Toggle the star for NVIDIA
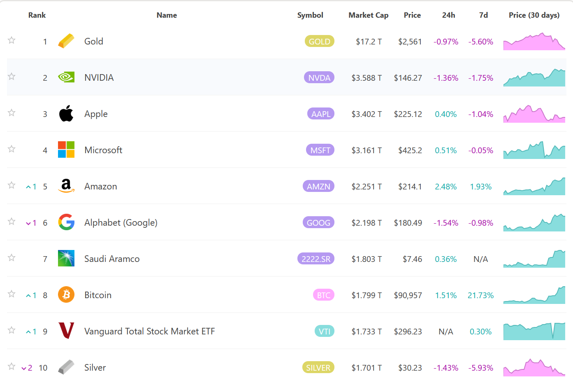The width and height of the screenshot is (573, 383). click(12, 76)
